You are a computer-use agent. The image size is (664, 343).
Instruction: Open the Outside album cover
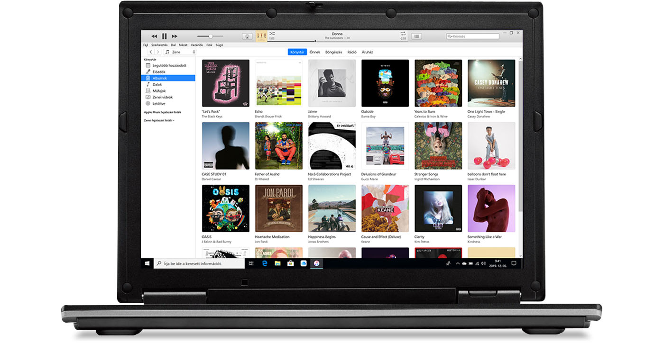click(x=385, y=83)
